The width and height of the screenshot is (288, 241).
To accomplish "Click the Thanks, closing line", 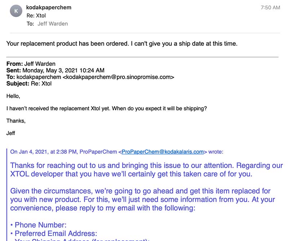I will coord(16,121).
